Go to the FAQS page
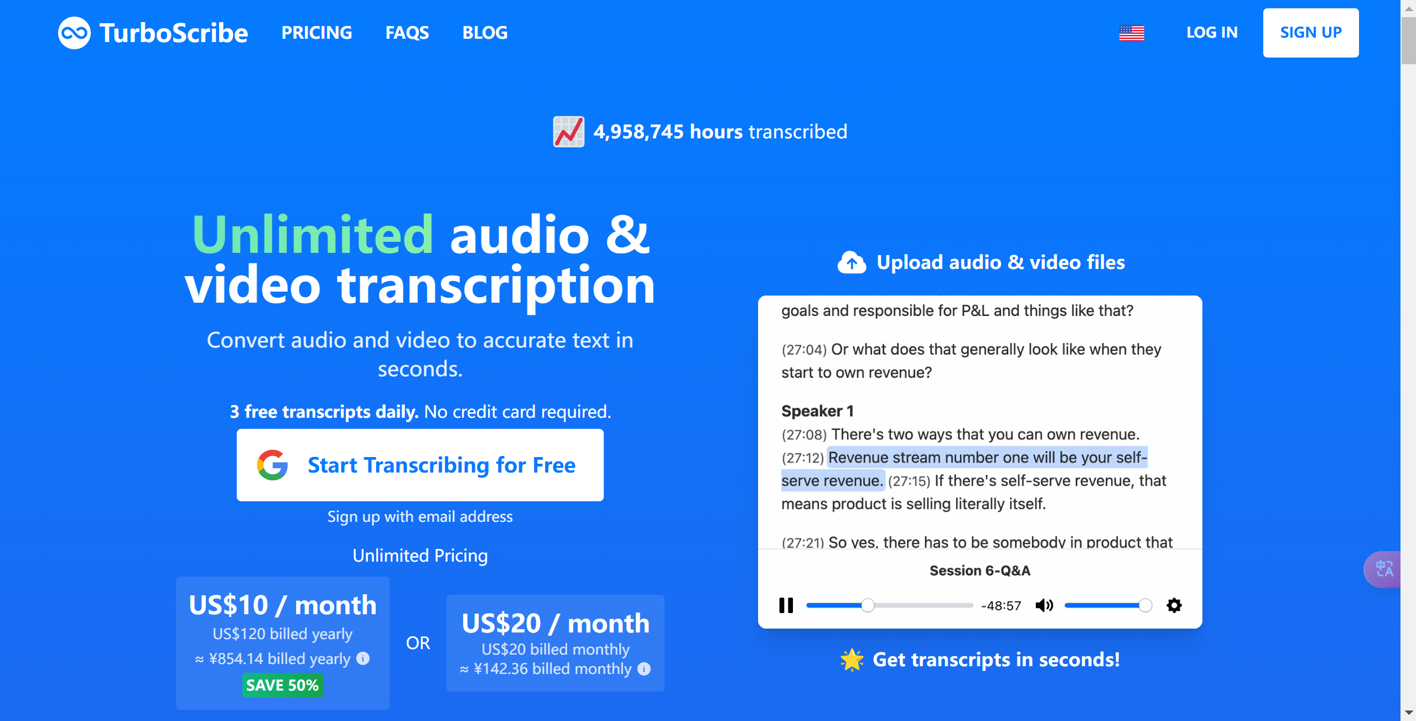This screenshot has width=1416, height=721. pyautogui.click(x=407, y=33)
